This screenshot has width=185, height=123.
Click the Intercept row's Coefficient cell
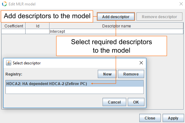[13, 32]
